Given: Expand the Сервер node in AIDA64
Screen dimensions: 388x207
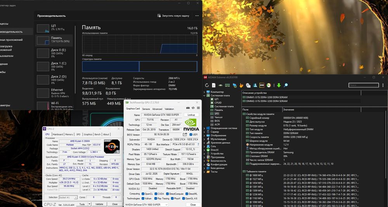Looking at the screenshot, I should click(x=204, y=132).
